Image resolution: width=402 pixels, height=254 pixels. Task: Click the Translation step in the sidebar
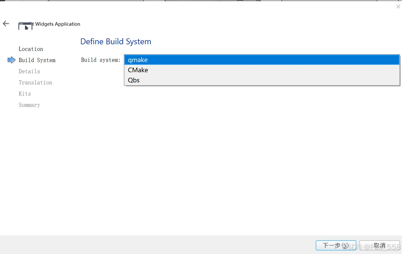[x=36, y=83]
